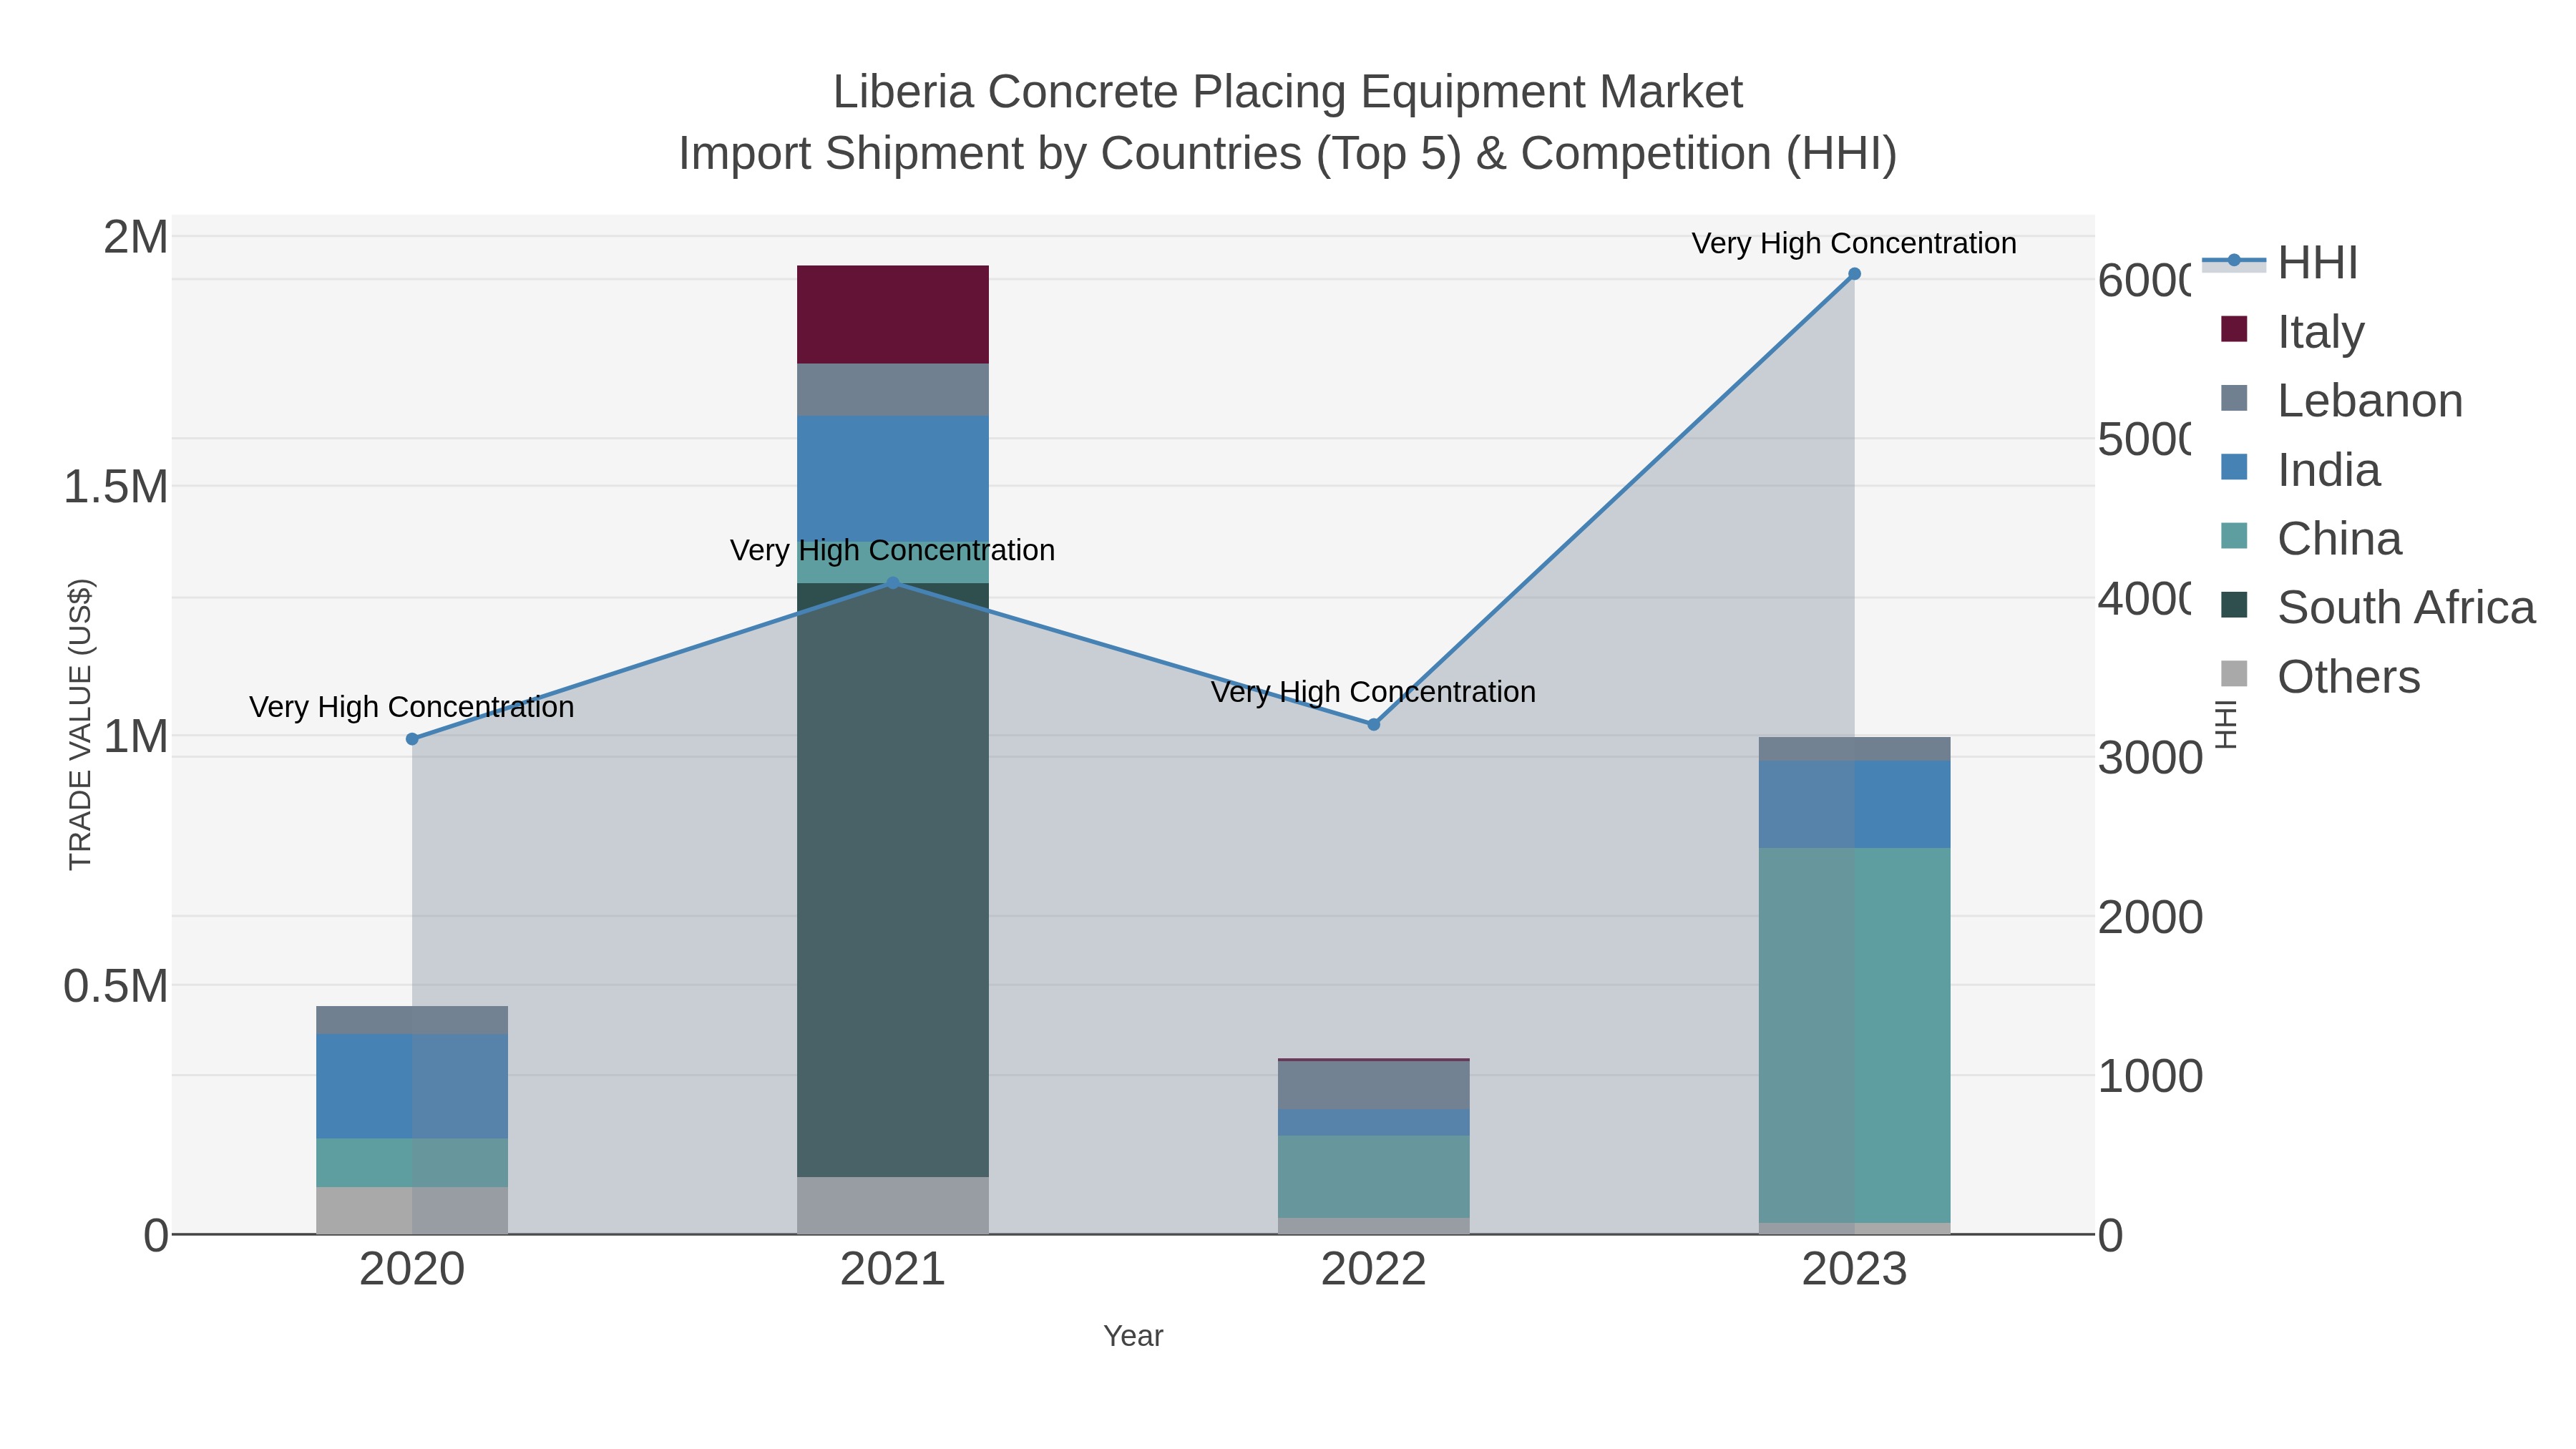Click the Others segment of the 2020 bar
This screenshot has width=2576, height=1449.
click(x=412, y=1211)
